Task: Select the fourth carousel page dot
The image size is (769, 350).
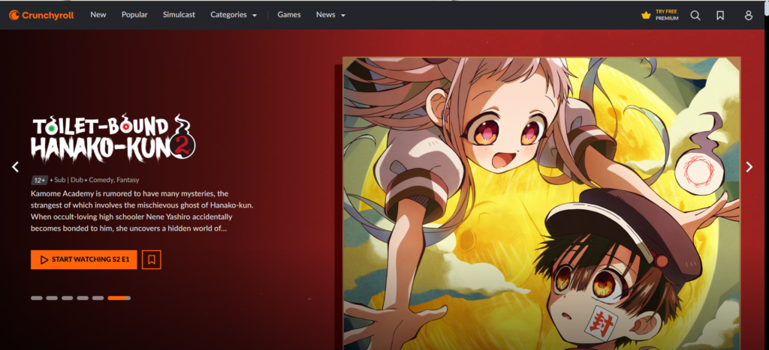Action: click(x=83, y=298)
